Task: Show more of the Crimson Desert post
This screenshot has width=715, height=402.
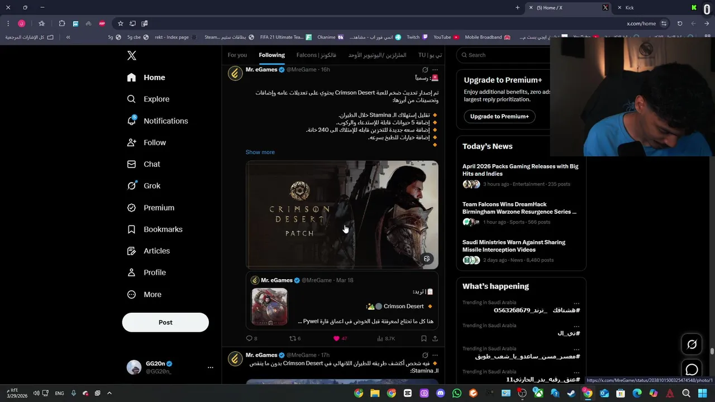Action: (x=260, y=152)
